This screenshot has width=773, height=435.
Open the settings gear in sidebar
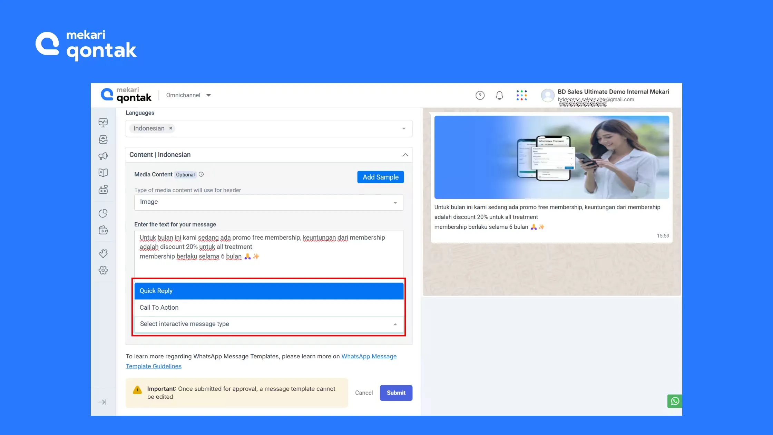tap(103, 270)
